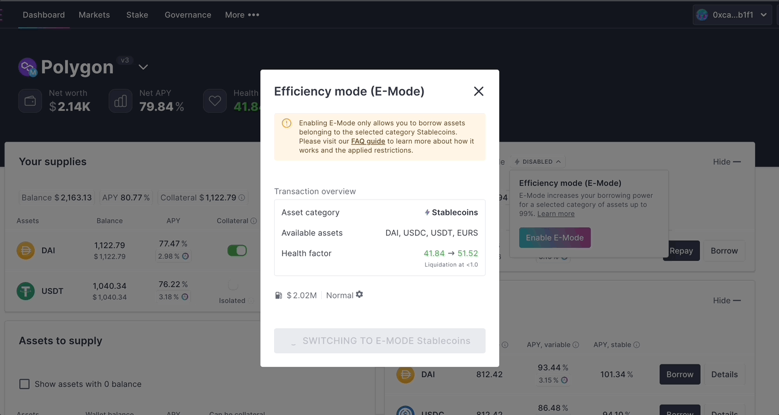Open the Governance menu
Viewport: 779px width, 415px height.
coord(188,15)
